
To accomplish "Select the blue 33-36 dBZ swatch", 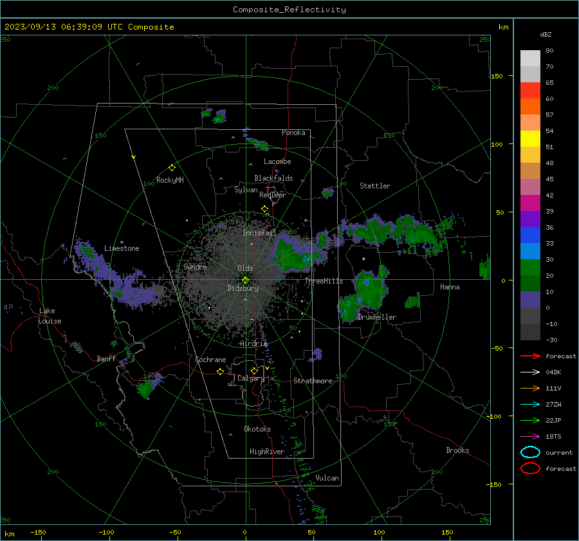I will [x=530, y=235].
